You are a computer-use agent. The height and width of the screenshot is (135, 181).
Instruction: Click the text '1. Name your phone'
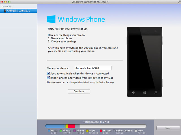60,38
